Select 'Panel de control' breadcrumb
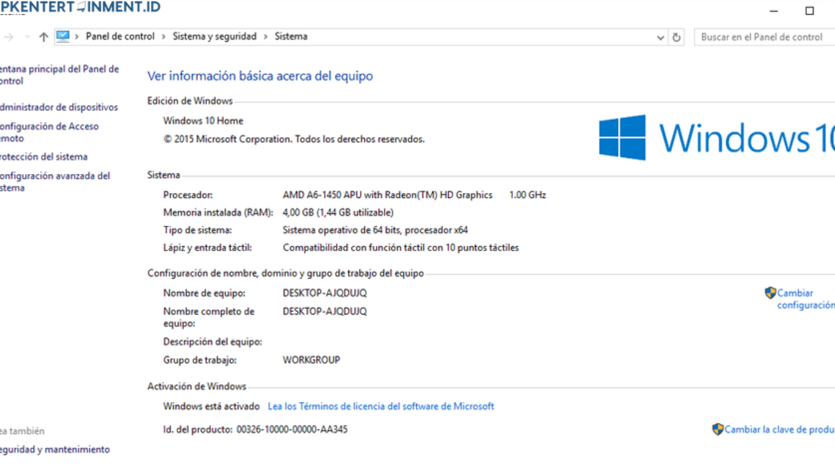835x469 pixels. [120, 37]
